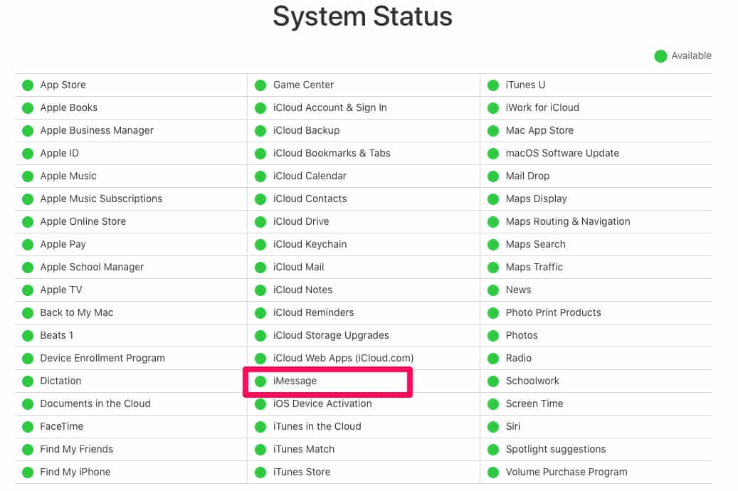
Task: Select the Apple Music service label
Action: click(x=68, y=176)
